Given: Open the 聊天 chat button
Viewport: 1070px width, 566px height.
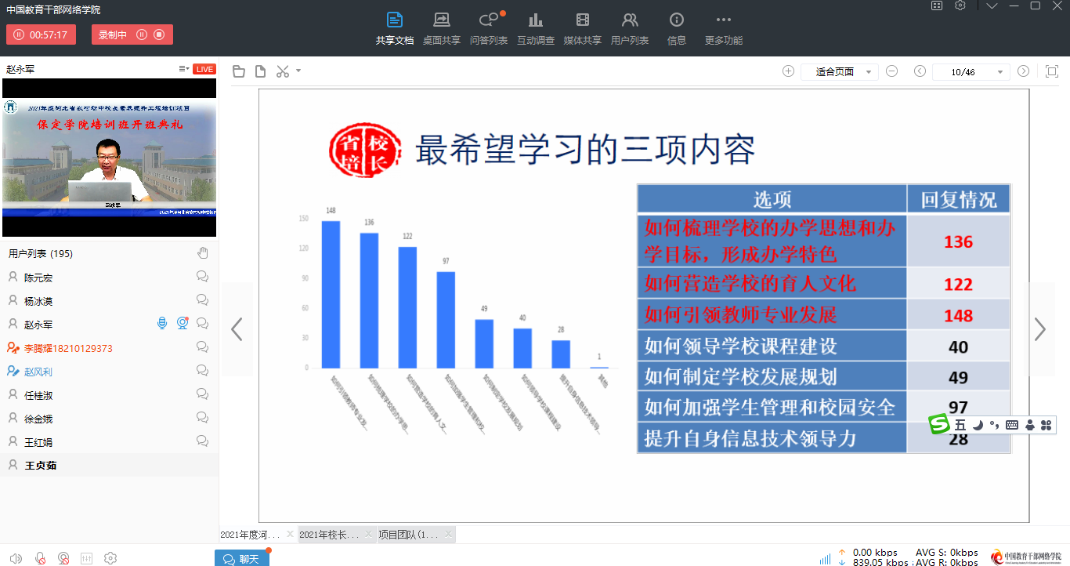Looking at the screenshot, I should click(241, 558).
